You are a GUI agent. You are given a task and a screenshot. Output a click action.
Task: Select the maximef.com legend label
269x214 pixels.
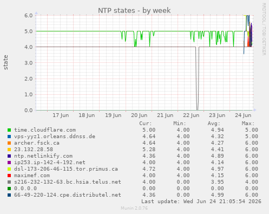coord(32,176)
